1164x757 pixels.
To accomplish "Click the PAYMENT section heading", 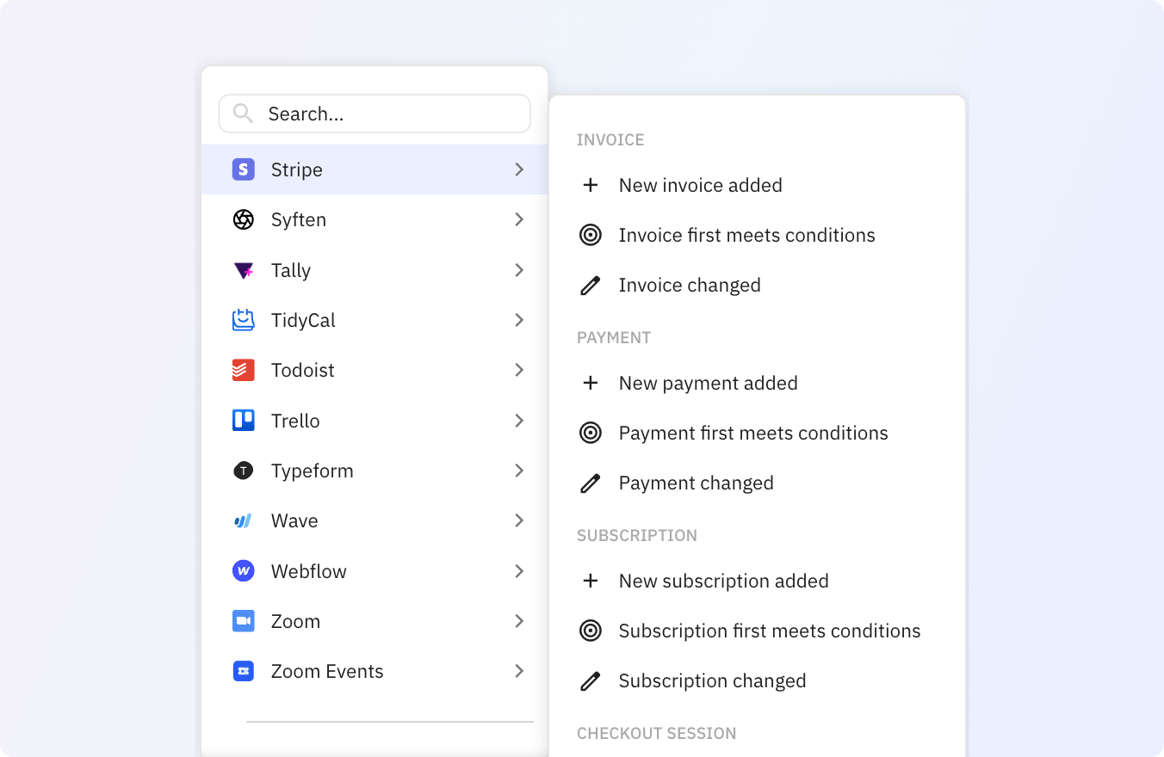I will click(614, 337).
